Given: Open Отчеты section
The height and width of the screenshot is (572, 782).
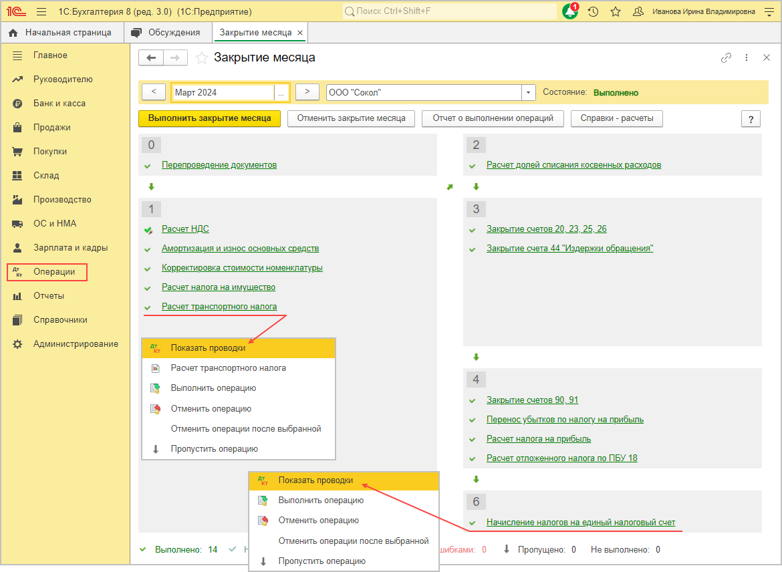Looking at the screenshot, I should [x=48, y=296].
